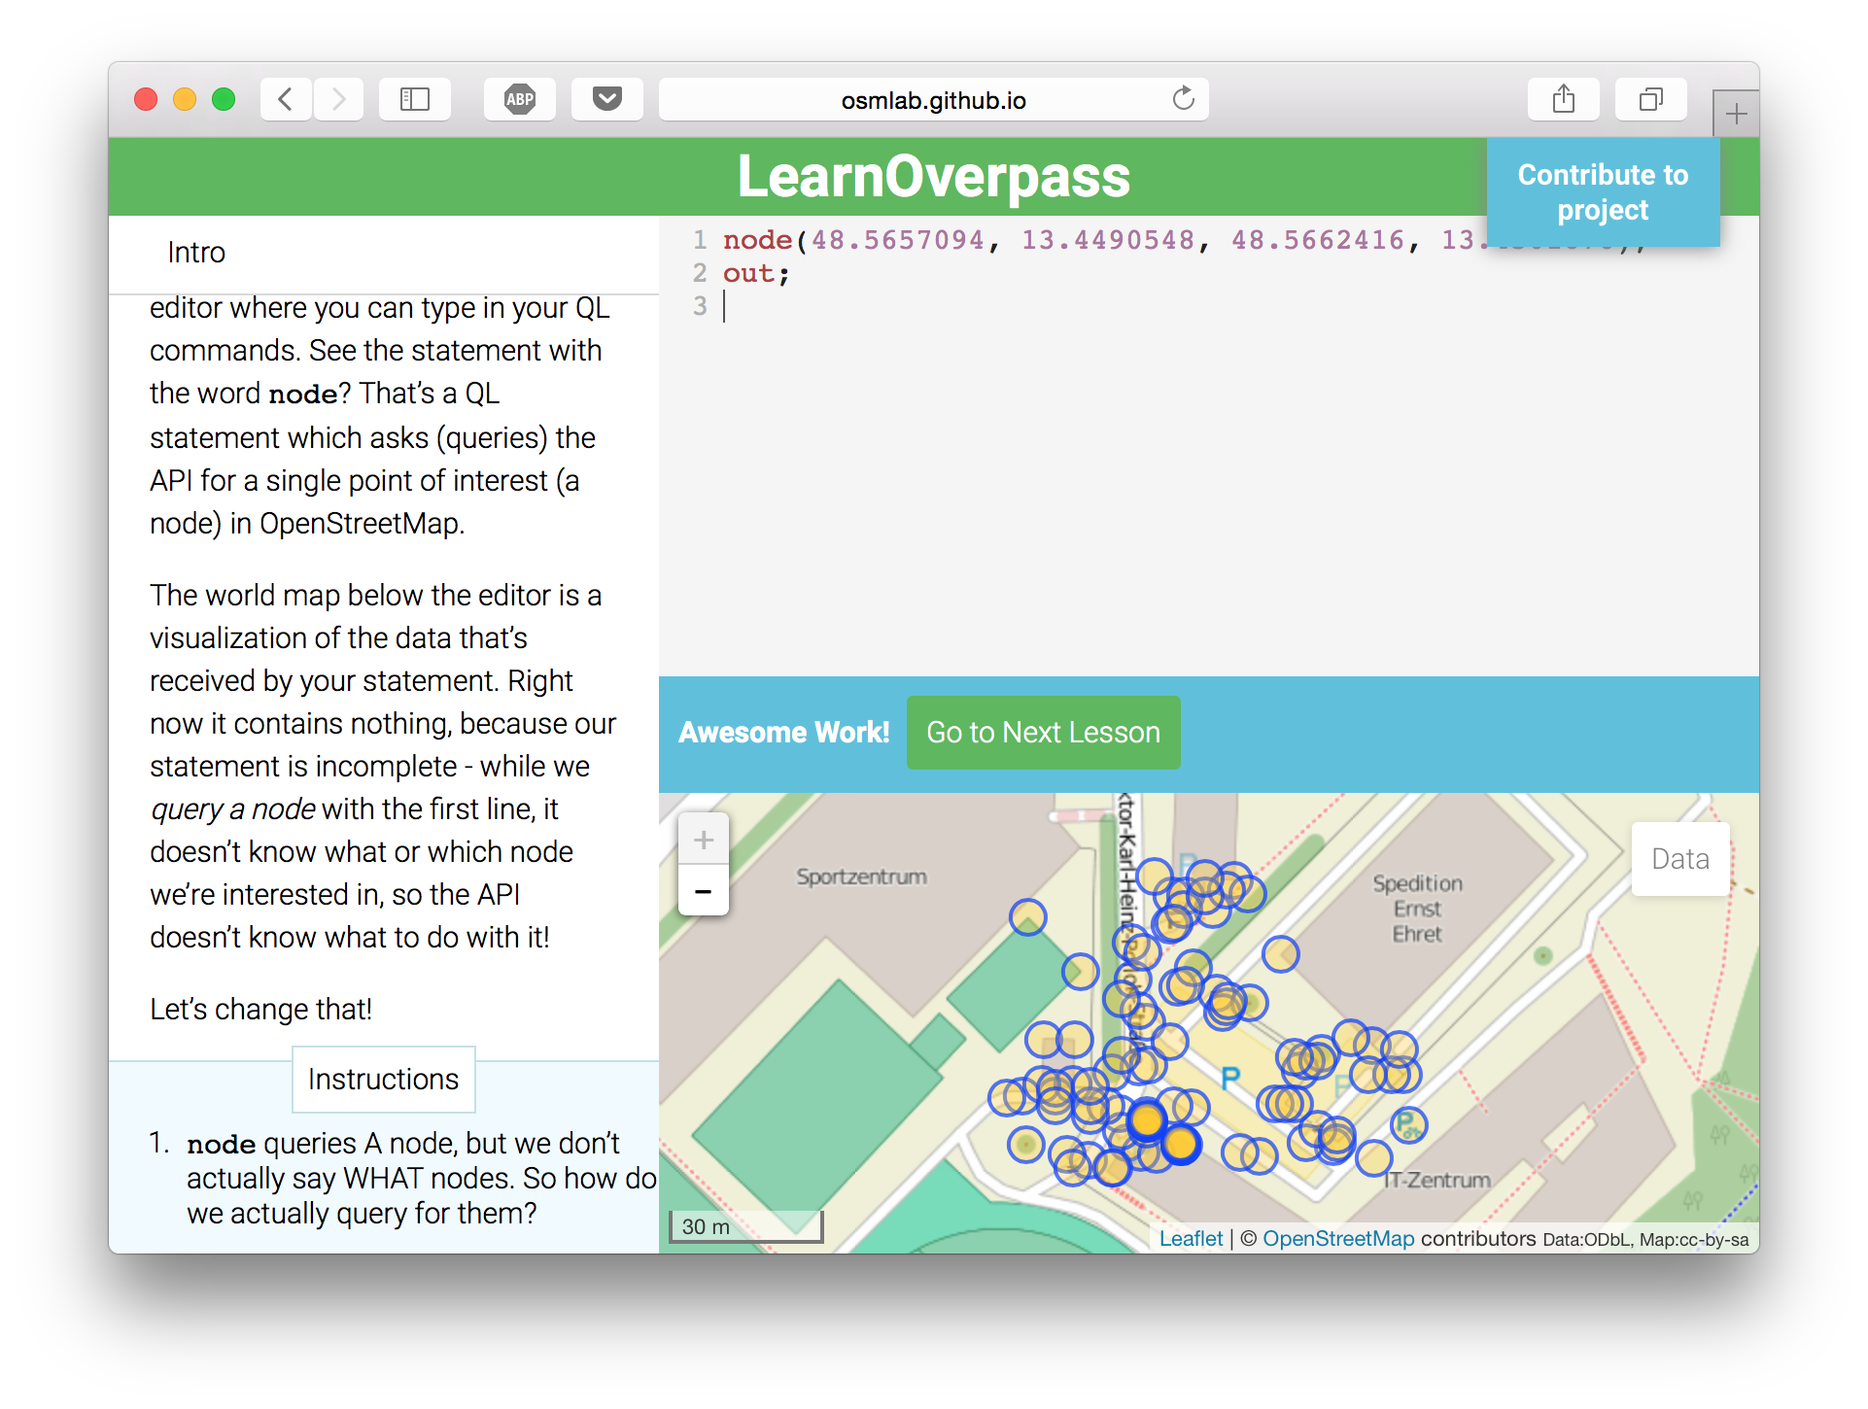Open the Adblock Plus extension icon
The height and width of the screenshot is (1409, 1868).
pyautogui.click(x=520, y=99)
